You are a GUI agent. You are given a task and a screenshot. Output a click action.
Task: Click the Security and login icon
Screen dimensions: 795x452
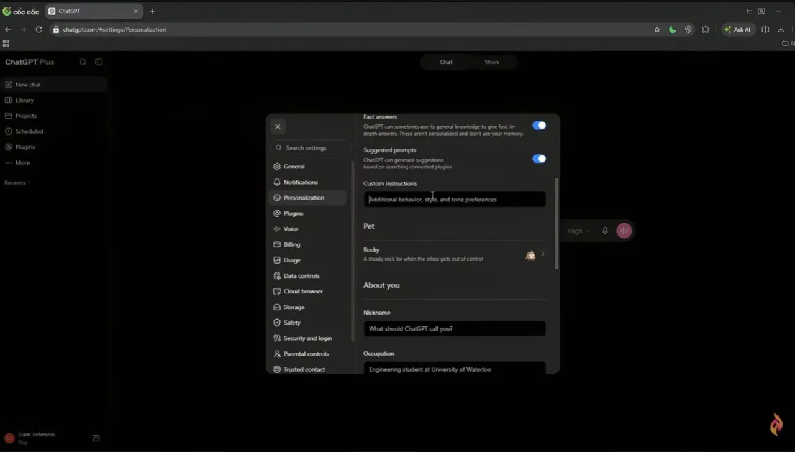(x=277, y=338)
